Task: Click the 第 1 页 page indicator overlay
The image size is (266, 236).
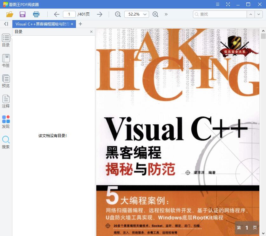Action: (247, 228)
